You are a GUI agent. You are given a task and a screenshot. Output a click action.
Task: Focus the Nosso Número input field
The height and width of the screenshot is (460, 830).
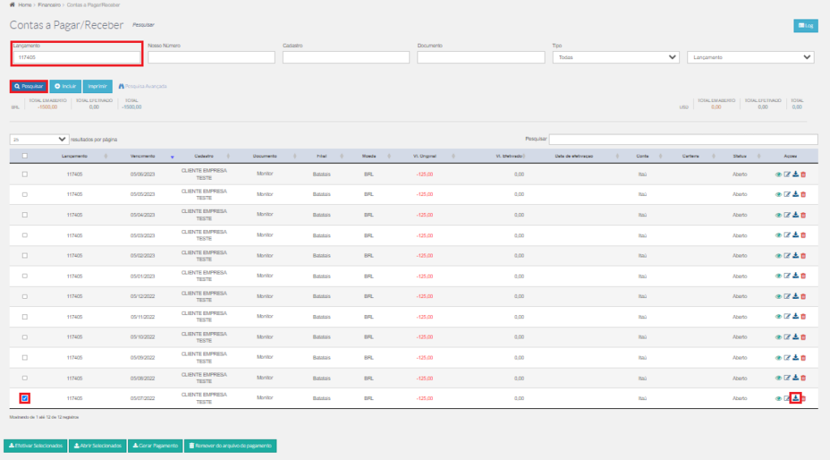click(x=212, y=57)
